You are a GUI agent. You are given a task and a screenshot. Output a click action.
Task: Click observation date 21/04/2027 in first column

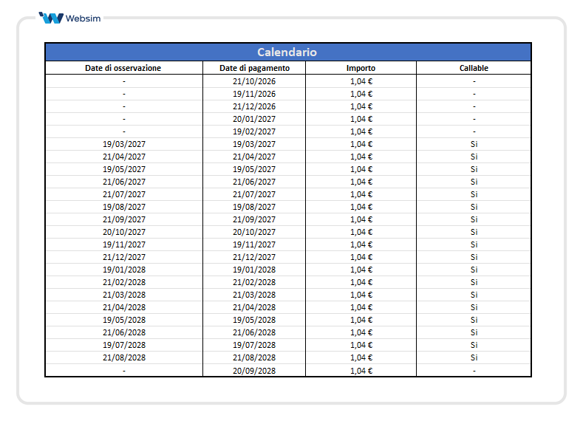pos(124,157)
